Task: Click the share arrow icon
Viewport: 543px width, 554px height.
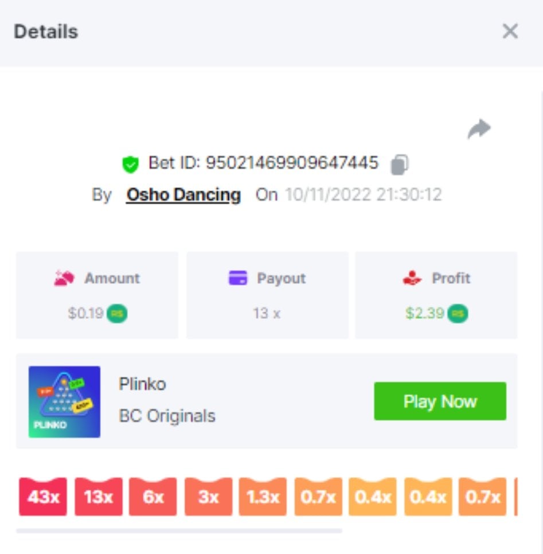Action: 479,129
